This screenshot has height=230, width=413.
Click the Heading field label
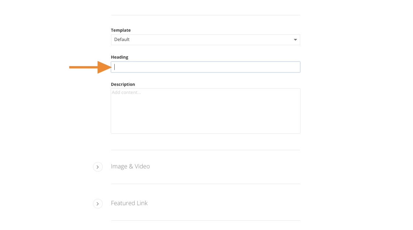coord(119,57)
